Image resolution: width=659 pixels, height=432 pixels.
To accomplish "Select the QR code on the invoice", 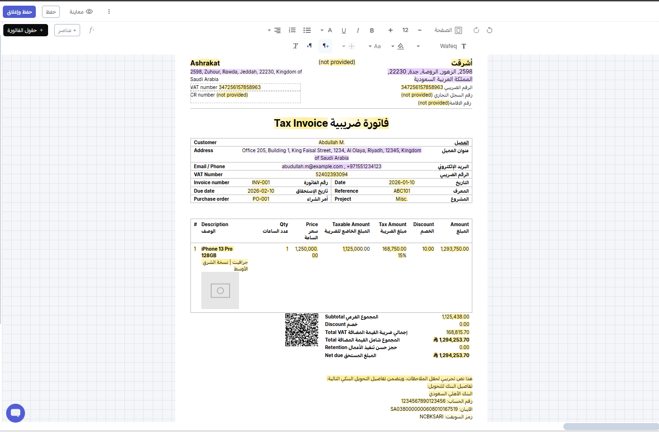I will point(302,330).
